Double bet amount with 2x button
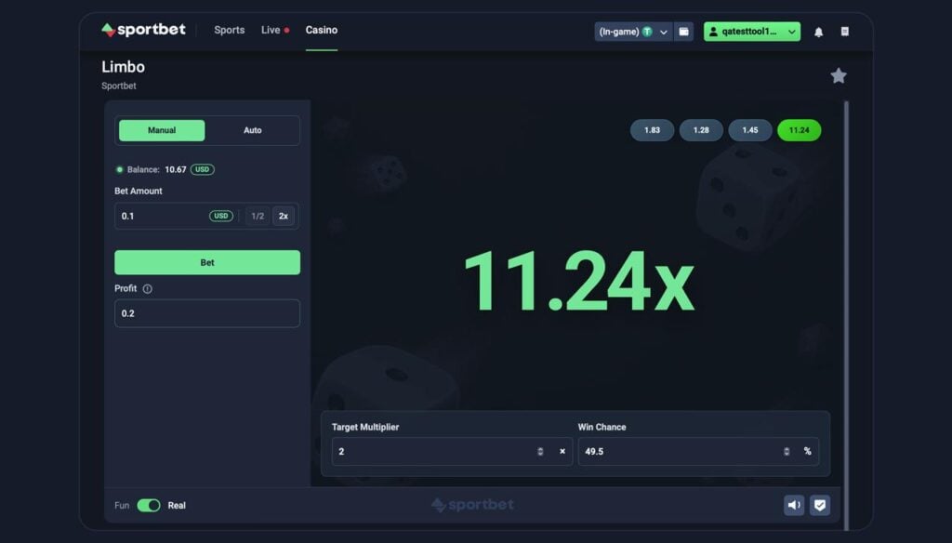The width and height of the screenshot is (952, 543). click(x=284, y=217)
